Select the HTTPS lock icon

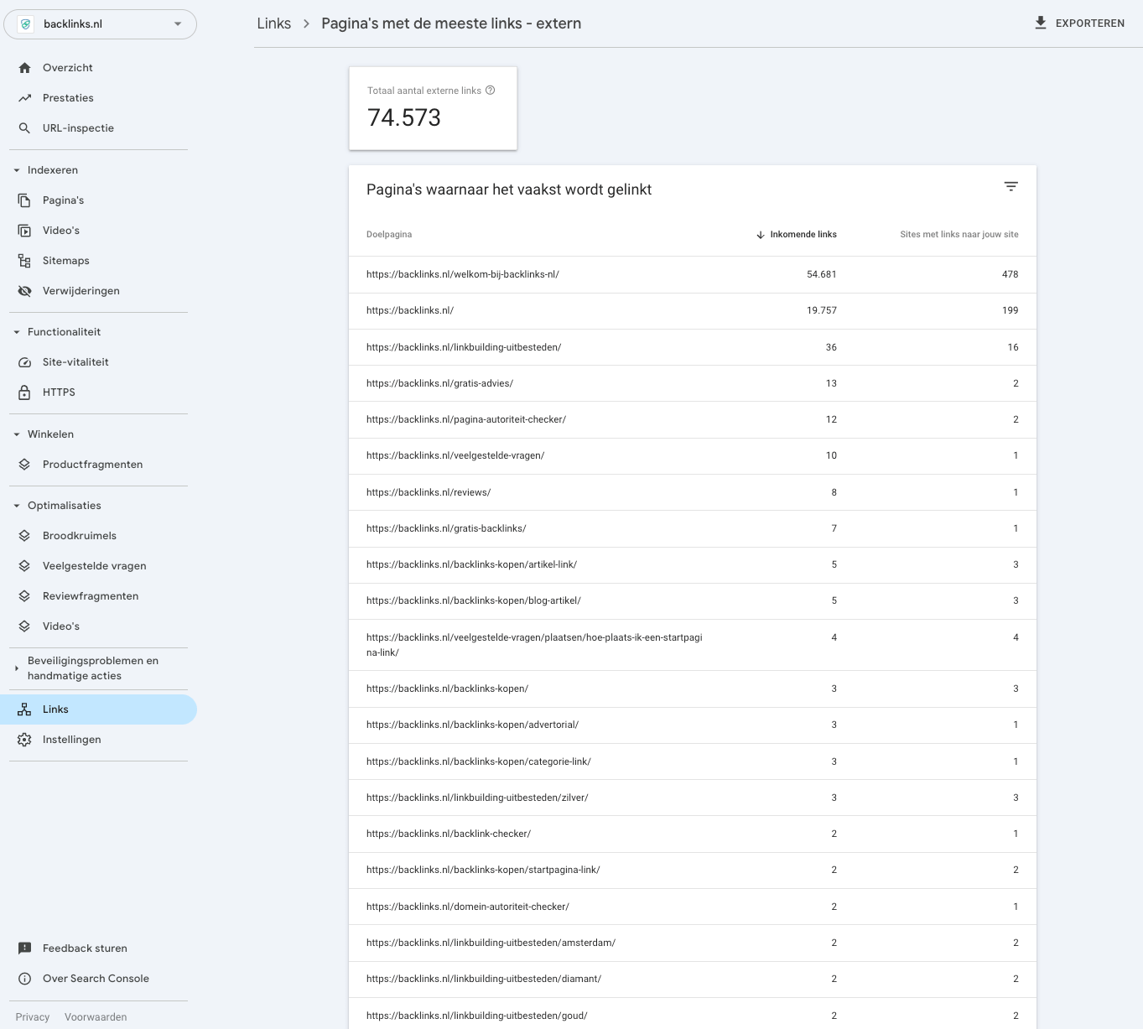[24, 392]
